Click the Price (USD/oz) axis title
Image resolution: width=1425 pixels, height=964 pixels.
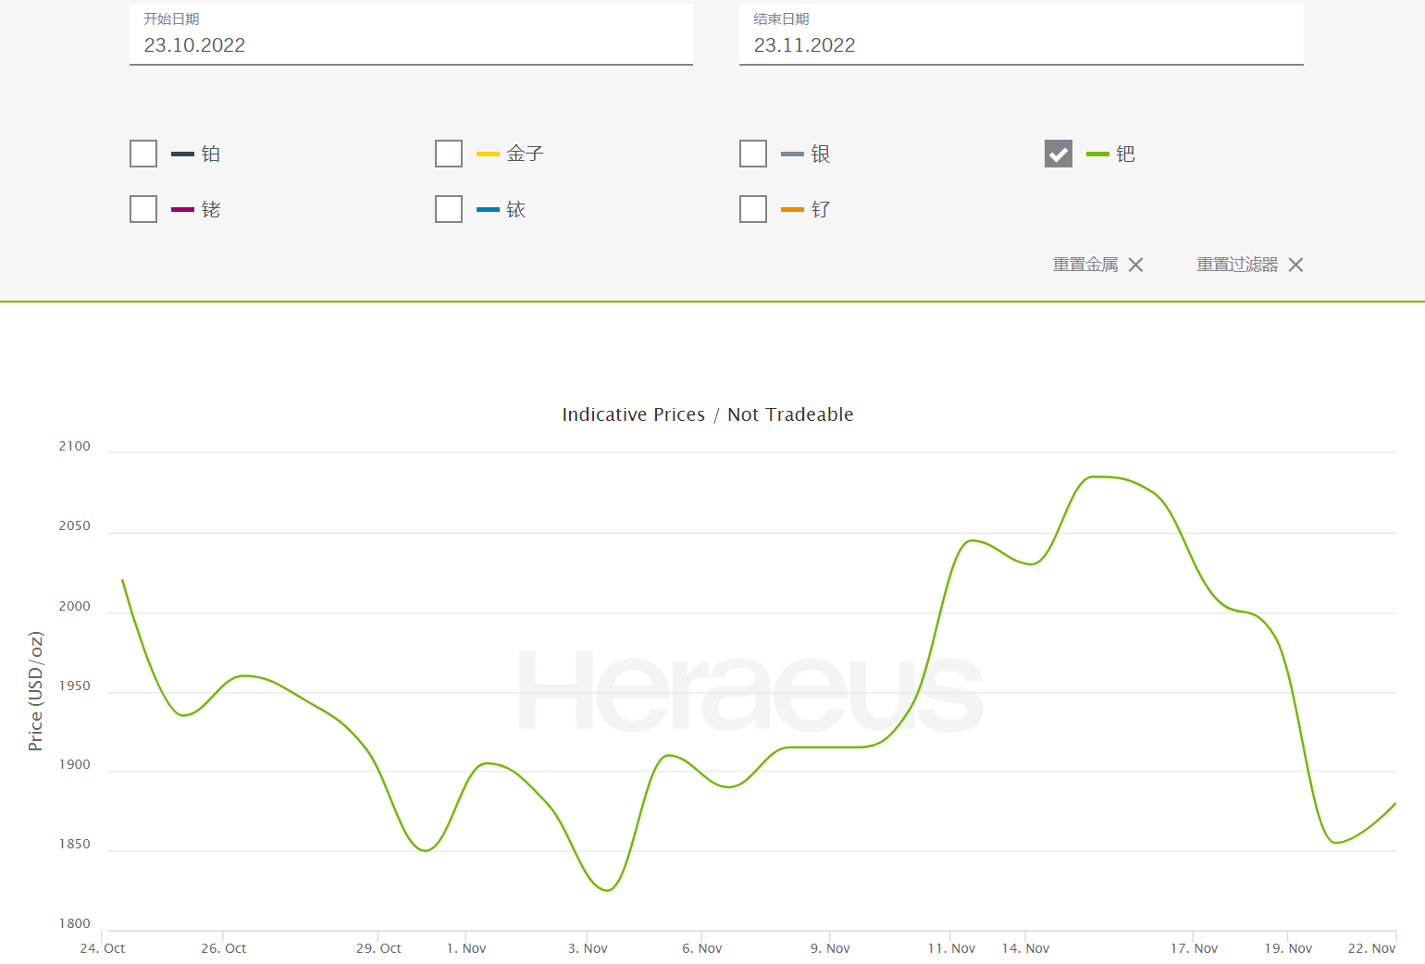pyautogui.click(x=35, y=691)
